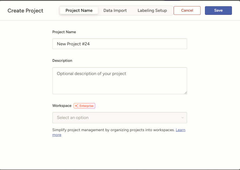Open the Workspace 'Select an option' dropdown
Viewport: 240px width, 170px height.
click(x=119, y=118)
